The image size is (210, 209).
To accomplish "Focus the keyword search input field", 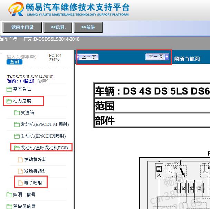I will 21,57.
